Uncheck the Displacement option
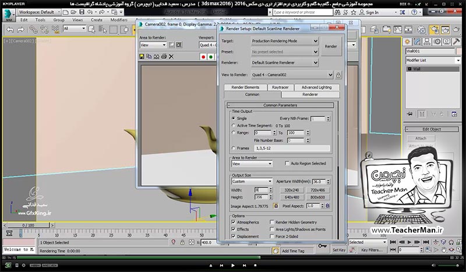The image size is (466, 272). [x=234, y=236]
